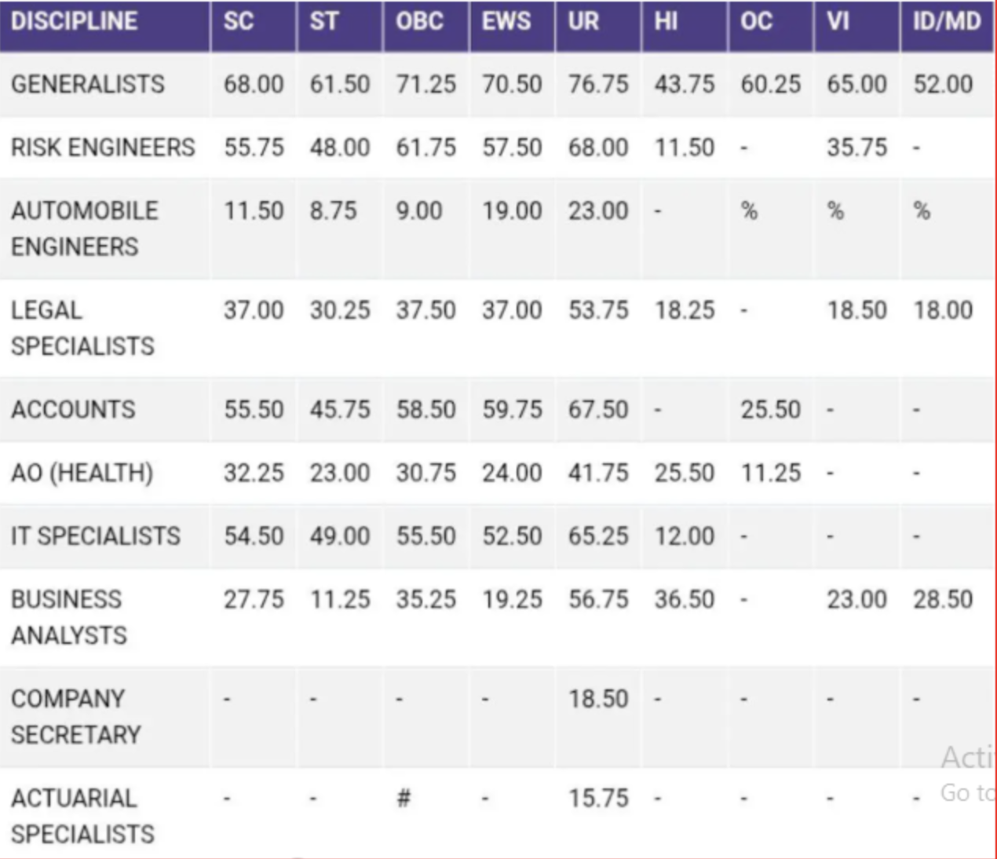The image size is (997, 859).
Task: Click the GENERALISTS row label
Action: pyautogui.click(x=88, y=84)
